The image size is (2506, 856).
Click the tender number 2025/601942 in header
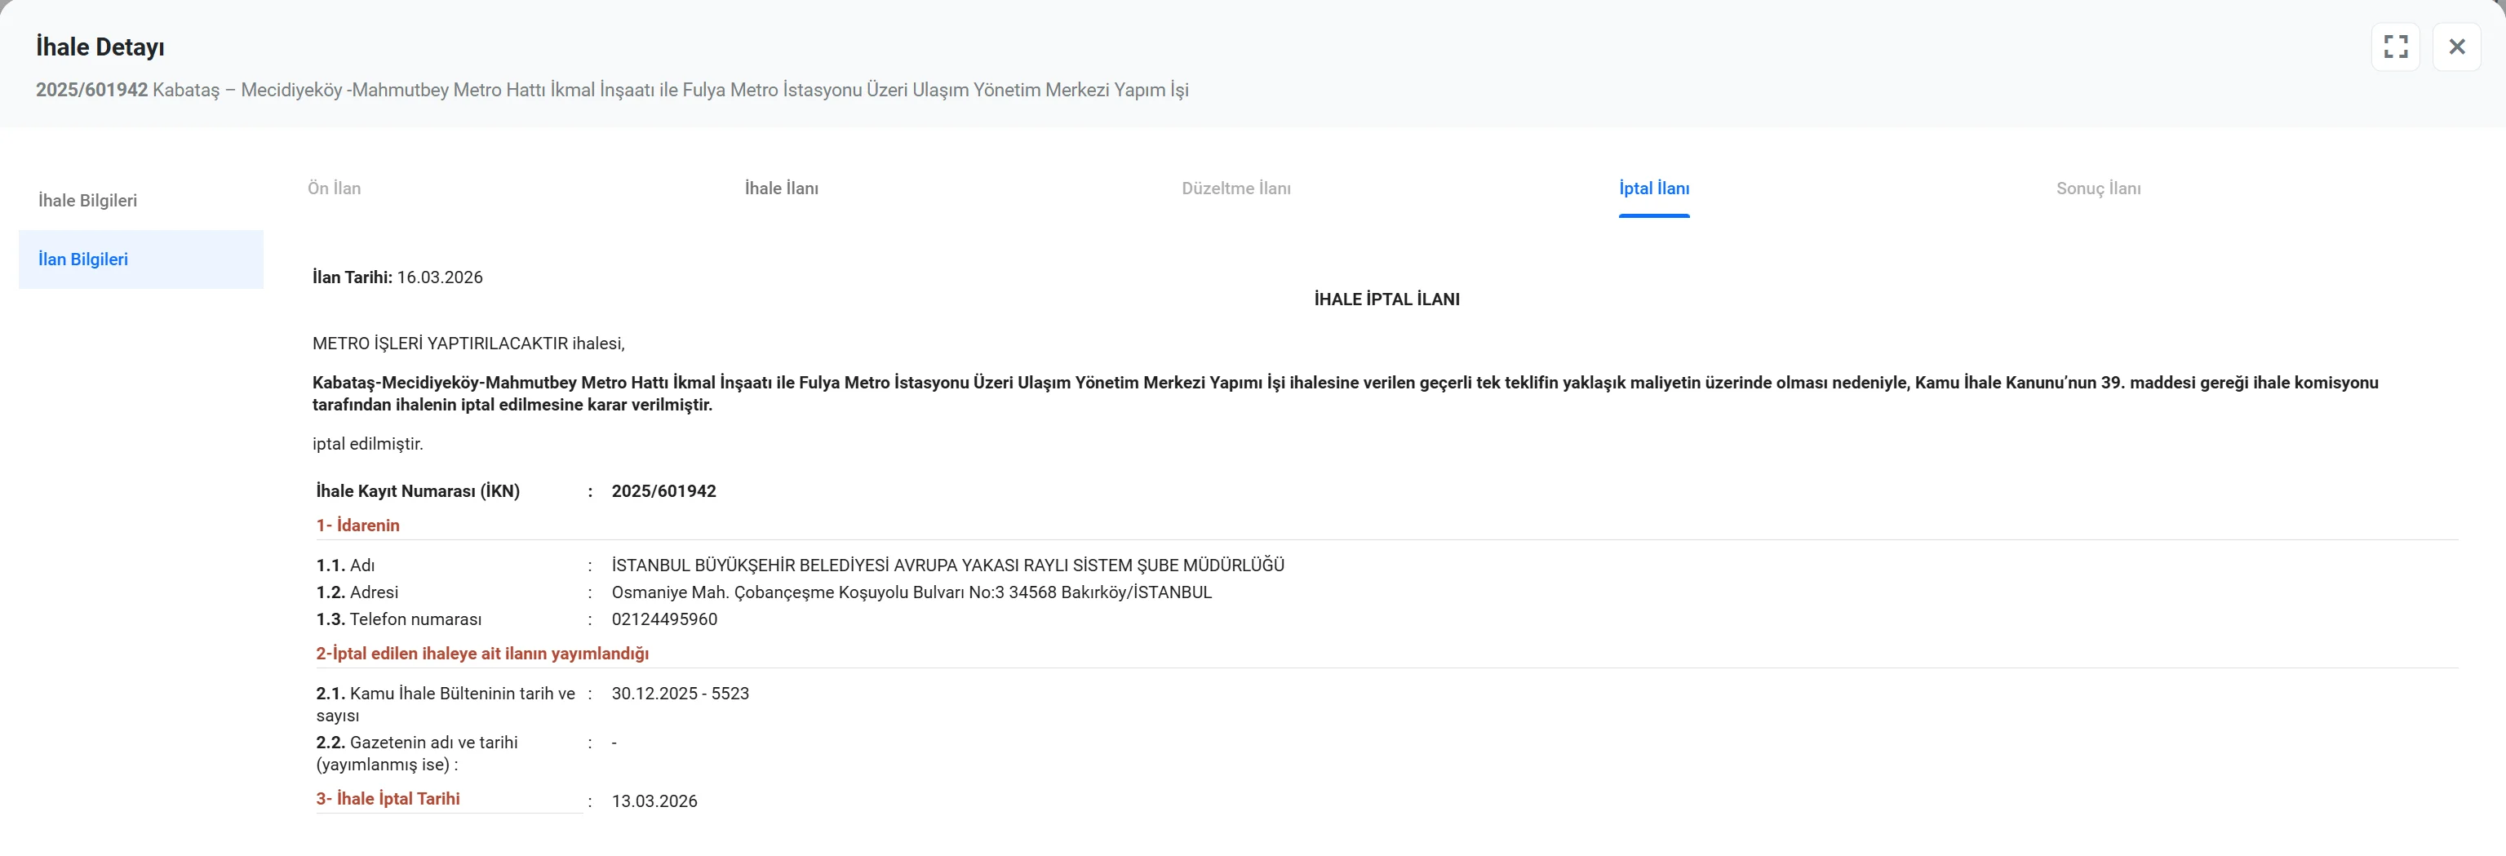(91, 91)
